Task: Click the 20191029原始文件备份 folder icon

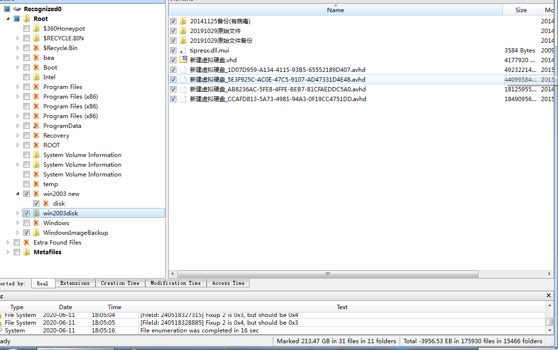Action: coord(183,40)
